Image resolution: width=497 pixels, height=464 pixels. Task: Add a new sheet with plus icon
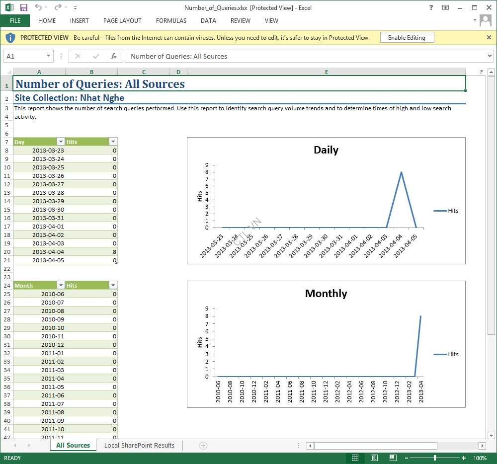tap(203, 446)
